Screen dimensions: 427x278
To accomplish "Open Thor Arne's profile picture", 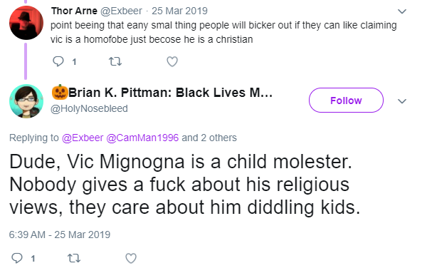I will (x=26, y=23).
